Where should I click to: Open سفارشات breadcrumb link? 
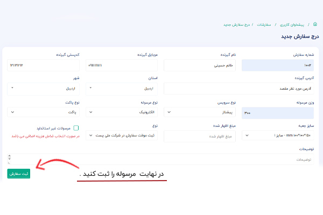[x=264, y=25]
